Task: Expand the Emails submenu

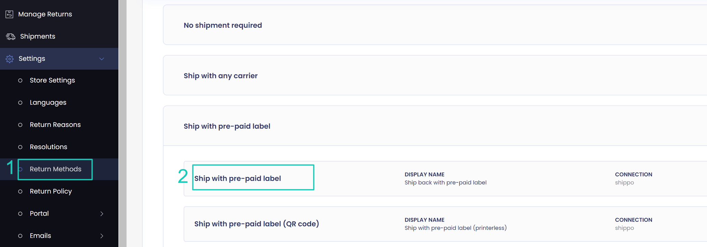Action: 102,236
